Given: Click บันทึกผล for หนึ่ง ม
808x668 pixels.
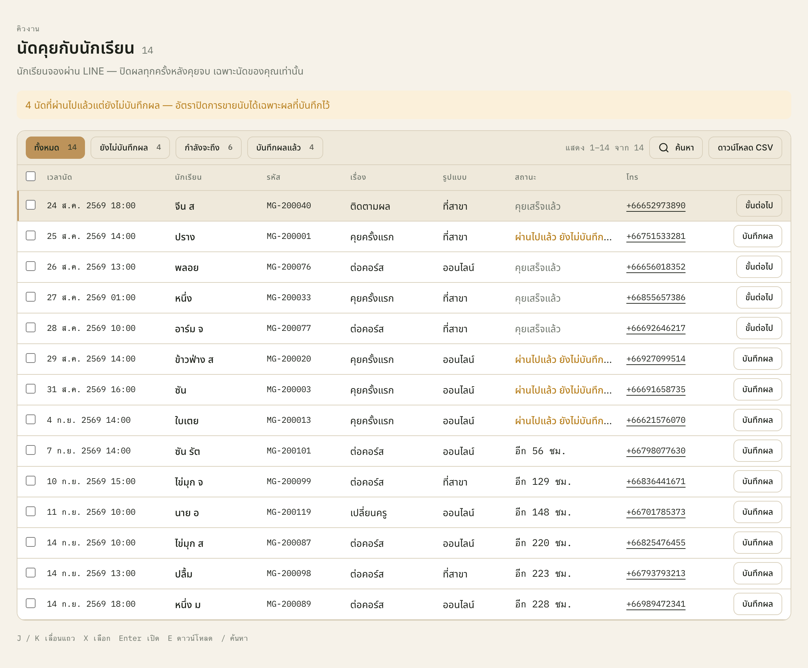Looking at the screenshot, I should pyautogui.click(x=757, y=604).
